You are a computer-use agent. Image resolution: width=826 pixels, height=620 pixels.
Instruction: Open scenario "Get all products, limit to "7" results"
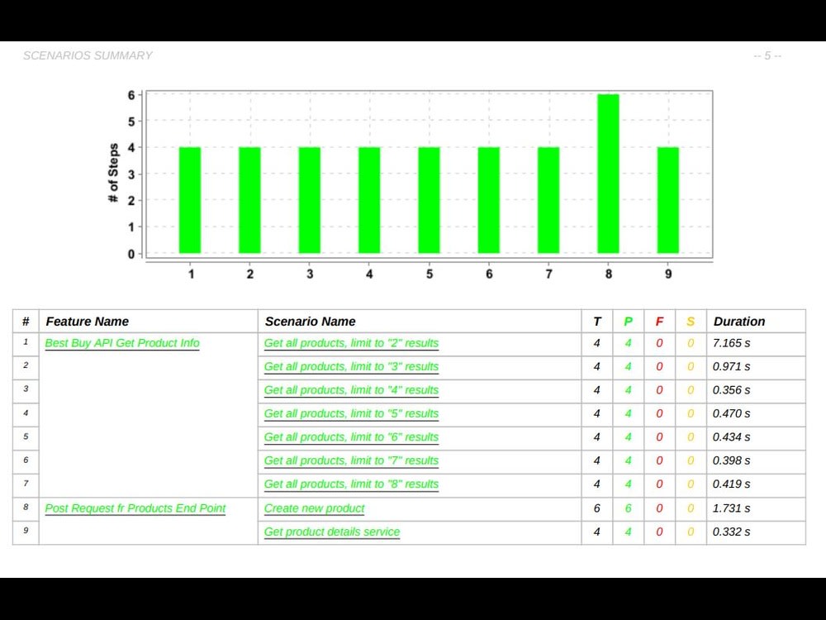(351, 460)
